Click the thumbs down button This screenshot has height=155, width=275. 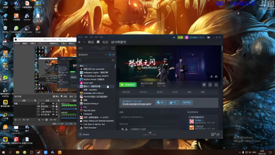tap(174, 102)
